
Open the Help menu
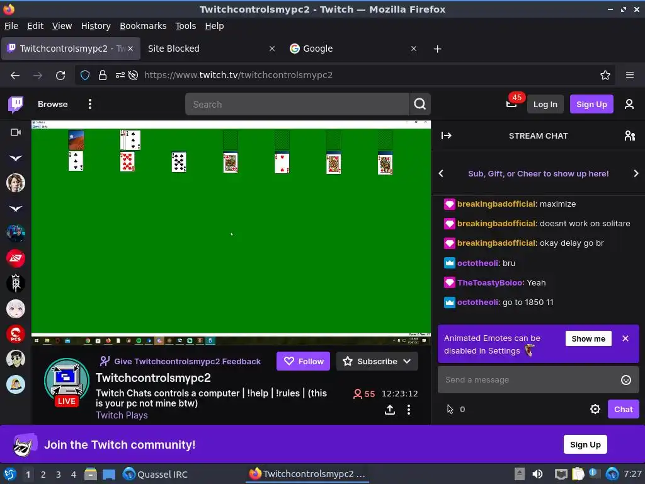coord(214,26)
